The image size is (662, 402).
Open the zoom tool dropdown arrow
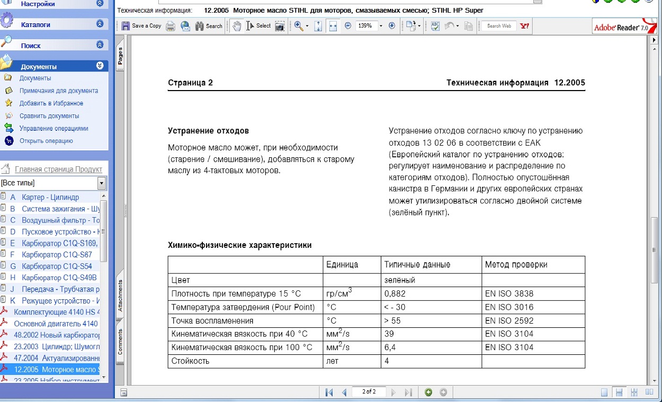[x=307, y=26]
